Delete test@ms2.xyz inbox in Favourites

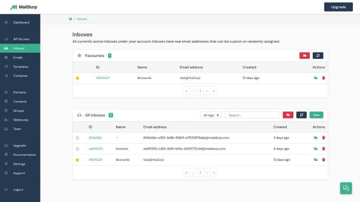click(x=323, y=78)
